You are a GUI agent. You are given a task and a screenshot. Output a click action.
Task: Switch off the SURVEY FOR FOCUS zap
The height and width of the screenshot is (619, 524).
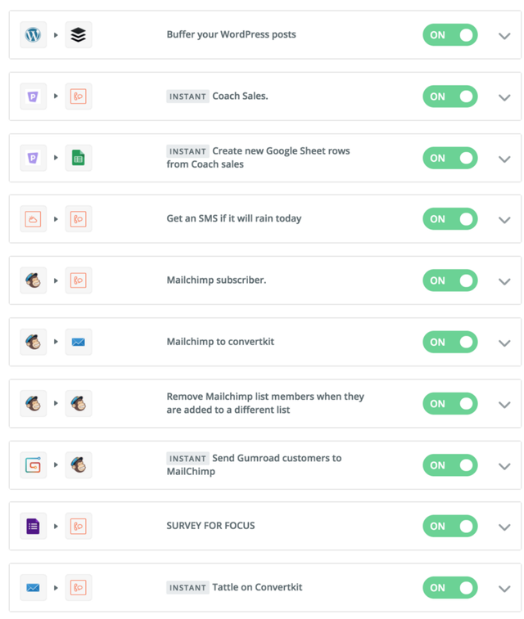(x=450, y=526)
